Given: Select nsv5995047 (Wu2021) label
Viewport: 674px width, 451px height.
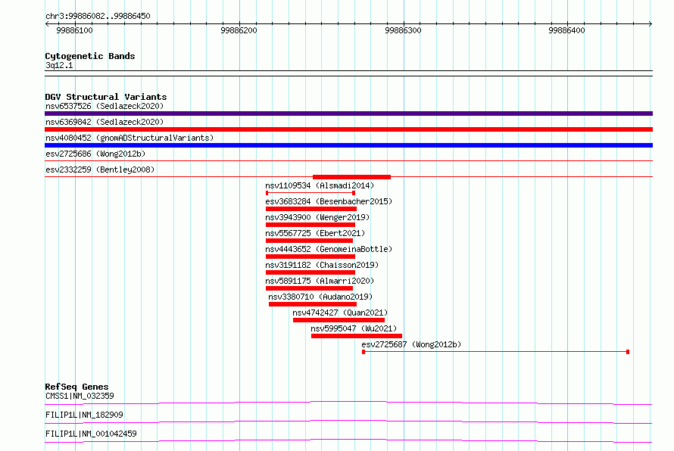Looking at the screenshot, I should 354,328.
